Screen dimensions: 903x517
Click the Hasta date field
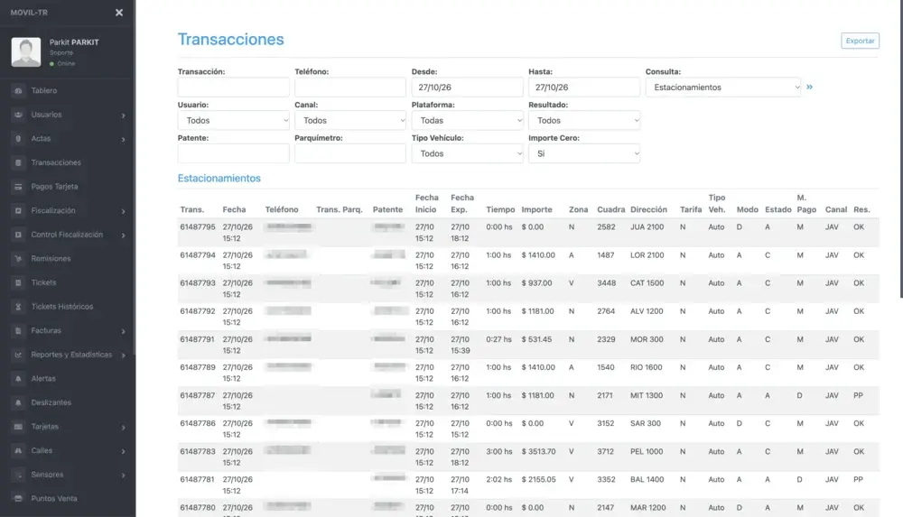point(584,88)
